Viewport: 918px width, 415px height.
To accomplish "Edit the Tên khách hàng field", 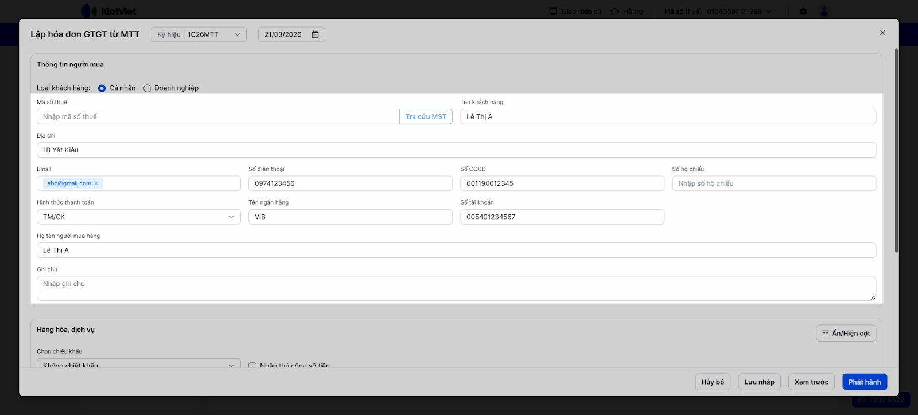I will pyautogui.click(x=668, y=116).
